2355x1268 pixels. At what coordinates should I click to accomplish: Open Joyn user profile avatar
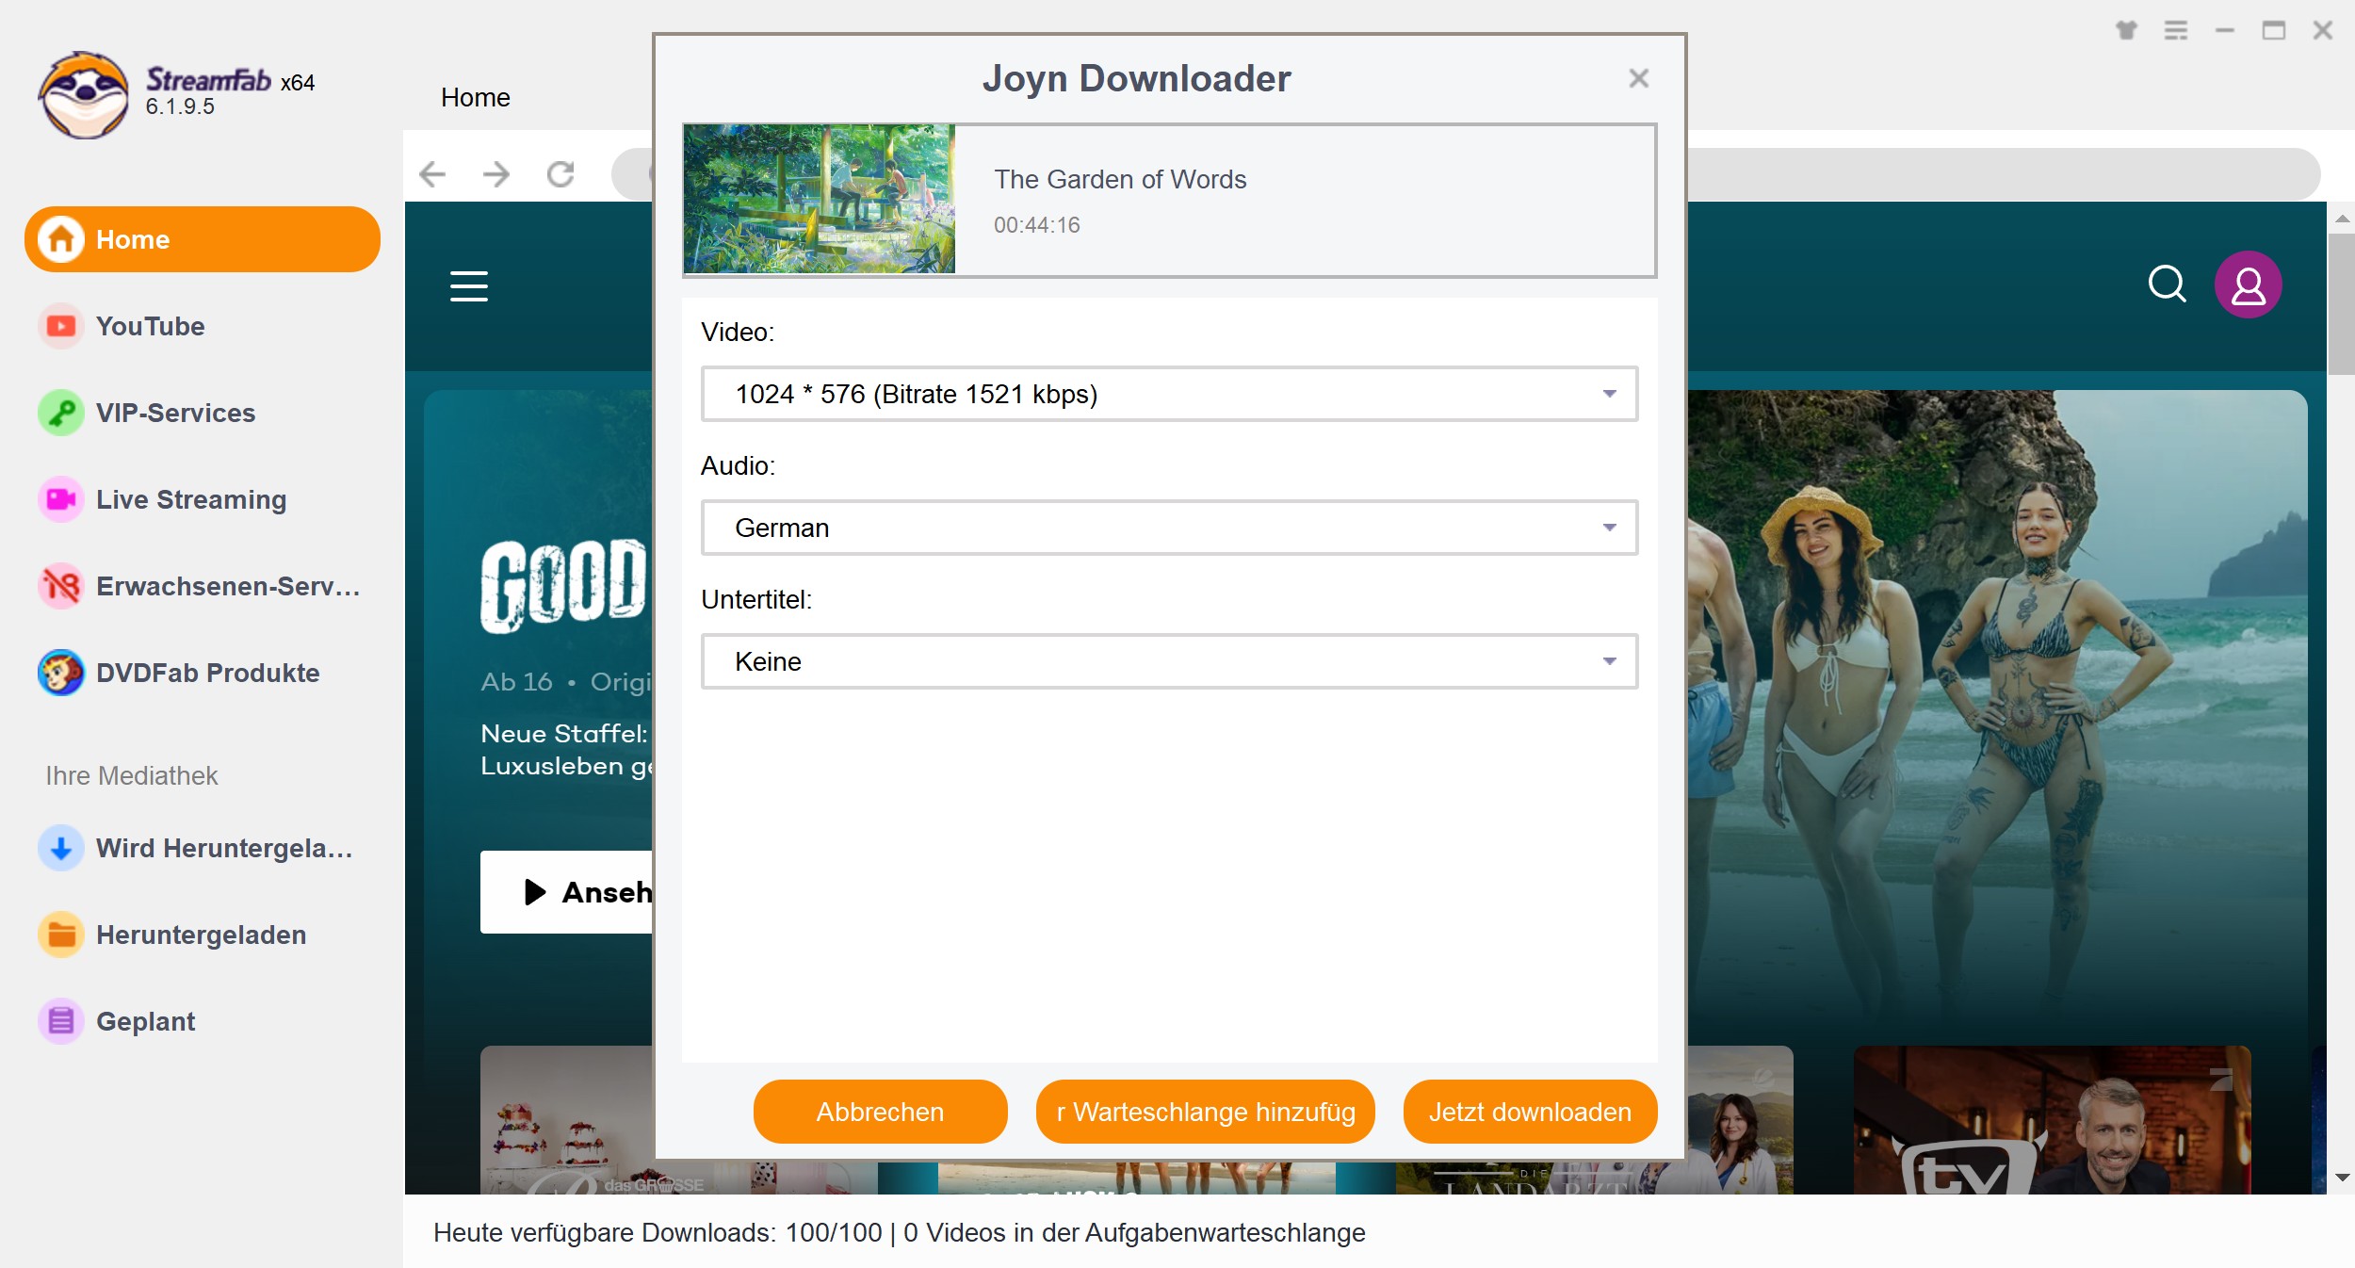[x=2248, y=284]
